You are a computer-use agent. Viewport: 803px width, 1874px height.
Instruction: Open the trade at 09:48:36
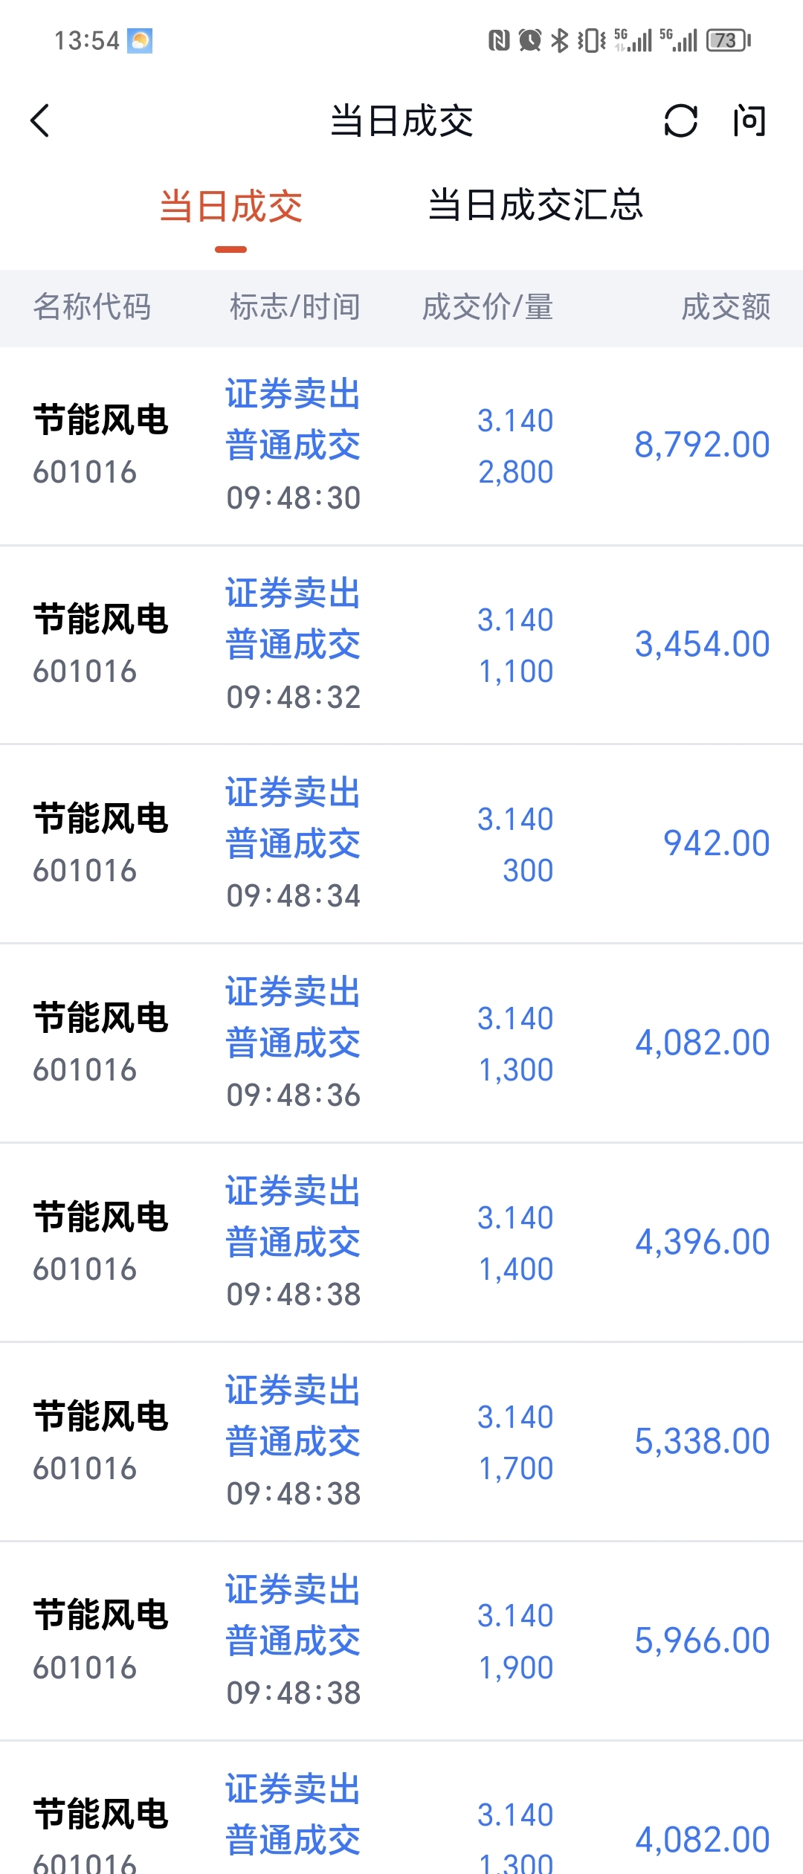[401, 1044]
